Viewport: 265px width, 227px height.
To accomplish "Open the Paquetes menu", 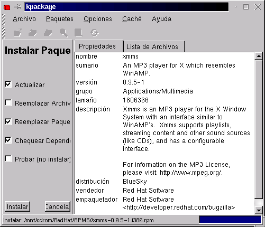I will pyautogui.click(x=60, y=19).
